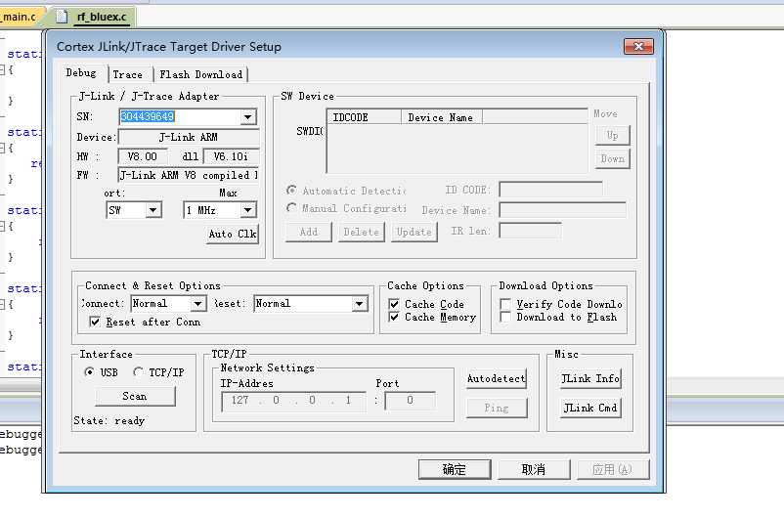The image size is (784, 518).
Task: Cancel with the 取消 button
Action: (534, 469)
